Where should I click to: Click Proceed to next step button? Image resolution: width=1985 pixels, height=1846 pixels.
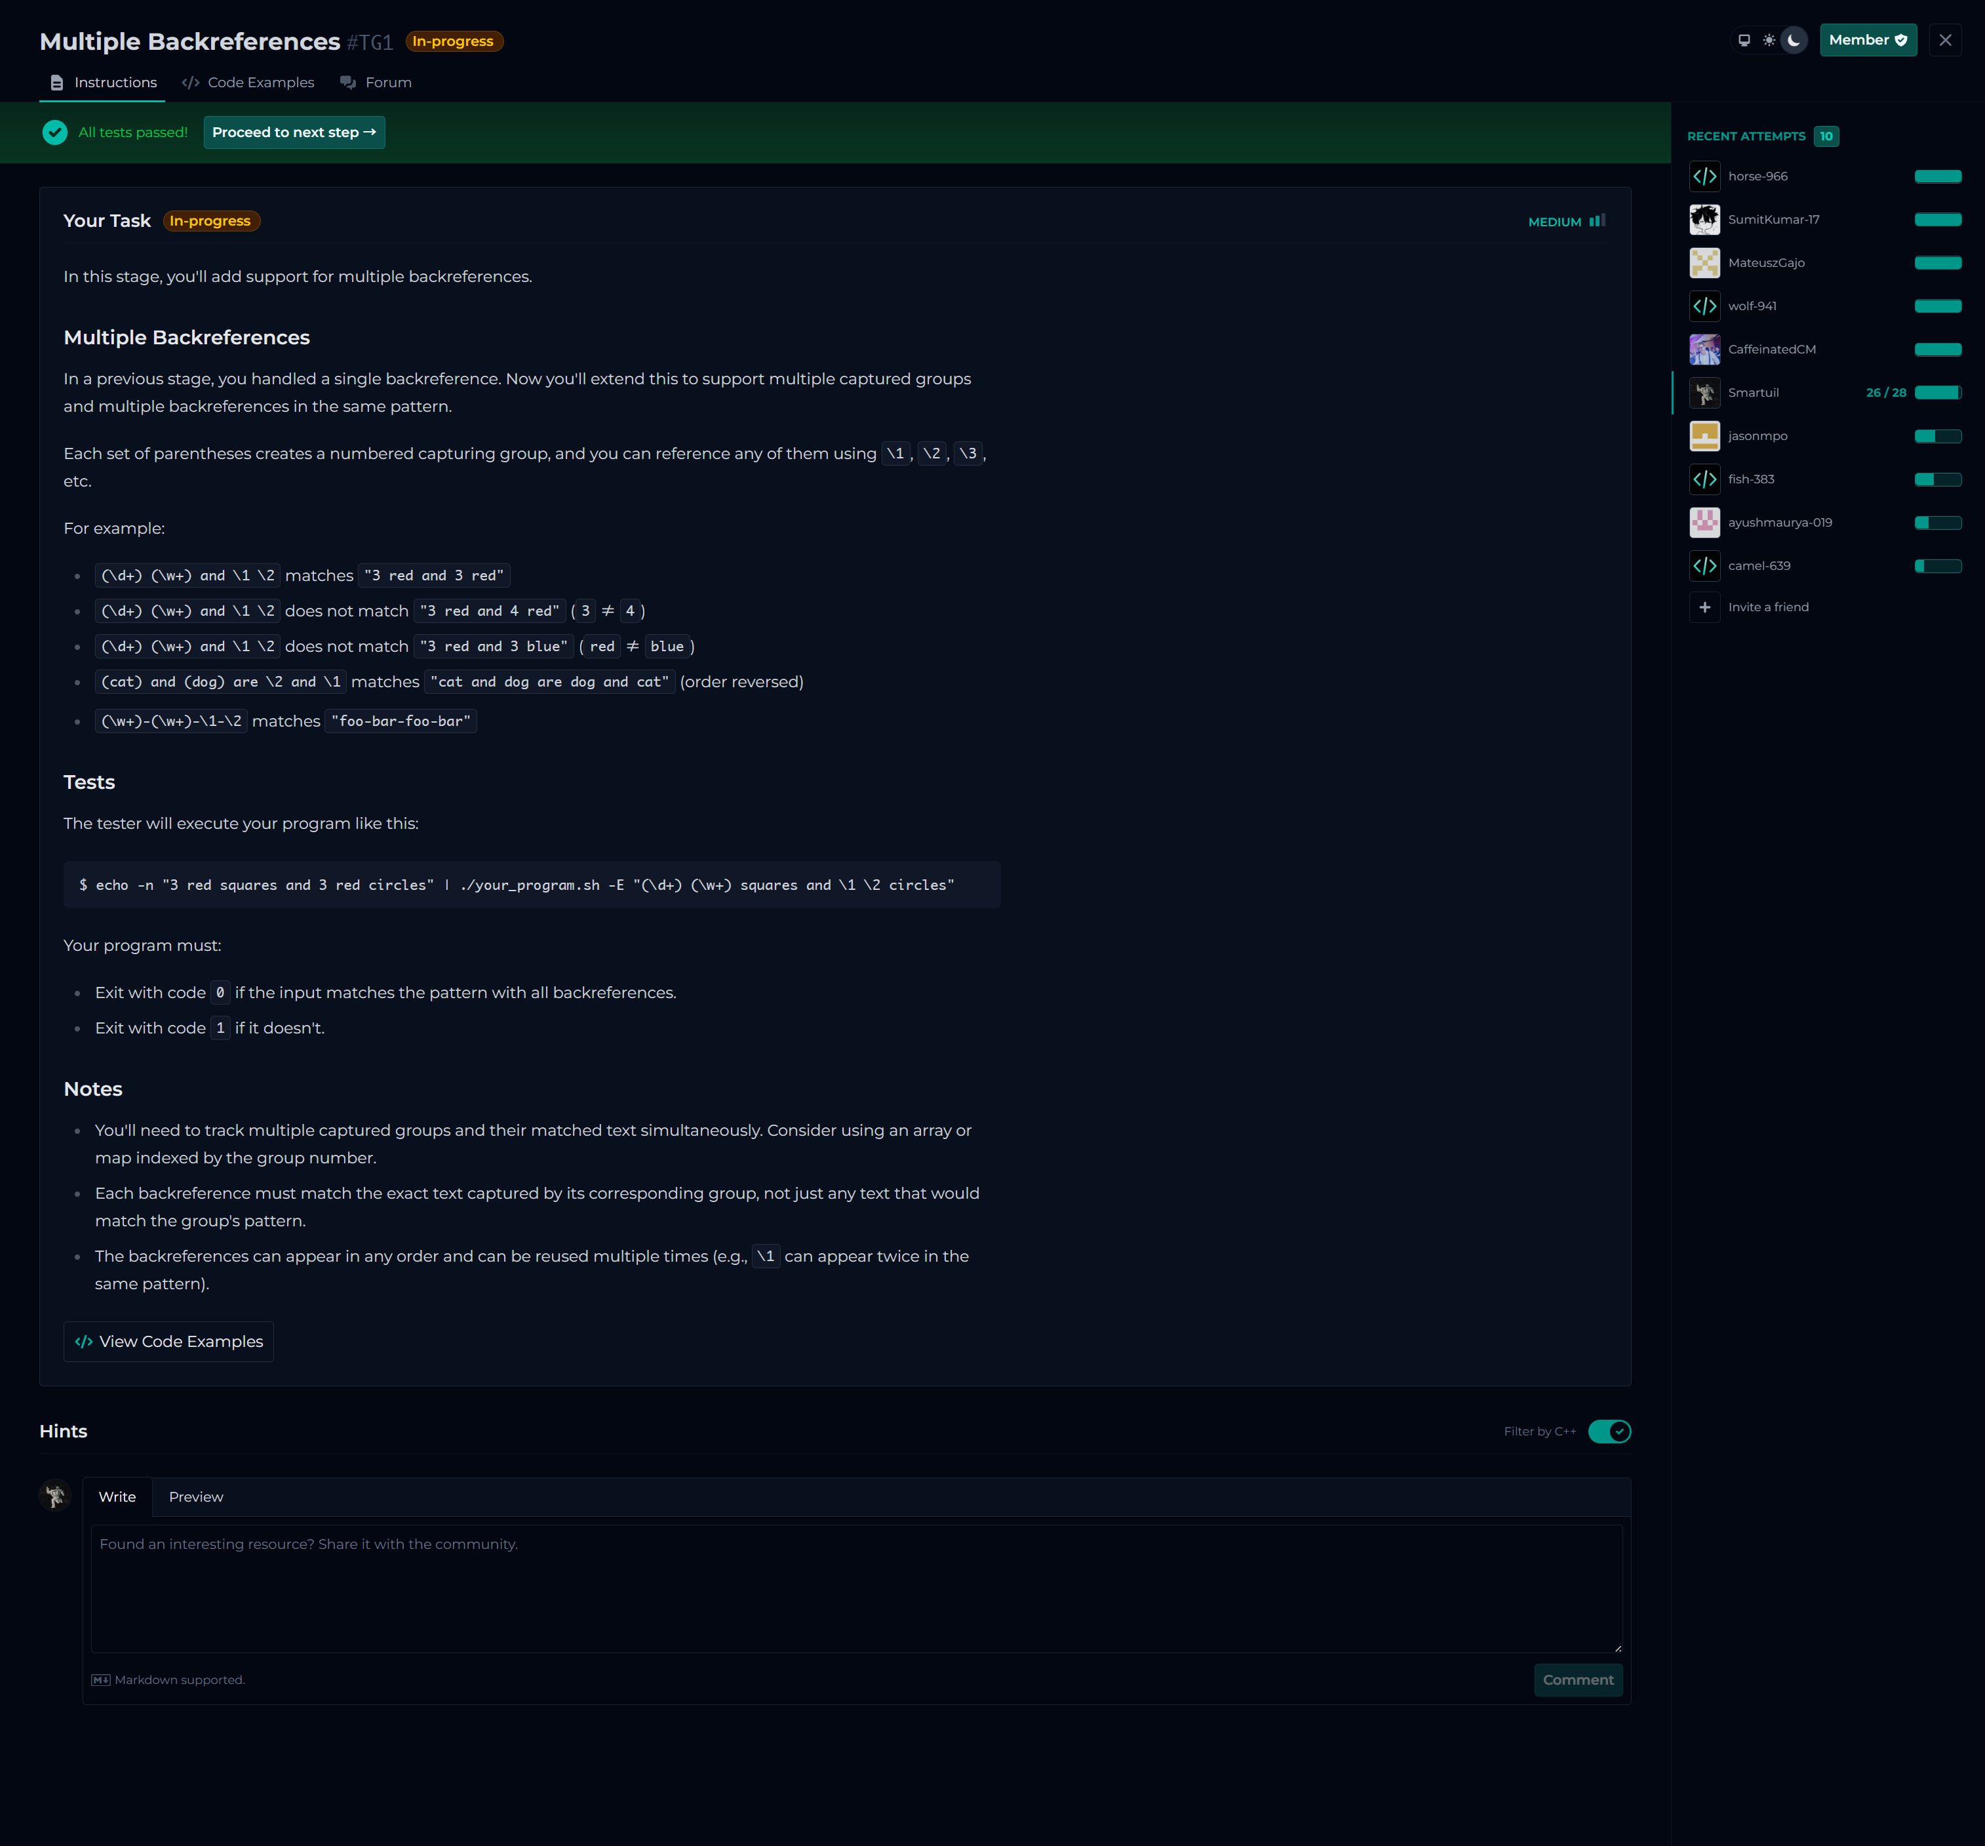tap(294, 132)
